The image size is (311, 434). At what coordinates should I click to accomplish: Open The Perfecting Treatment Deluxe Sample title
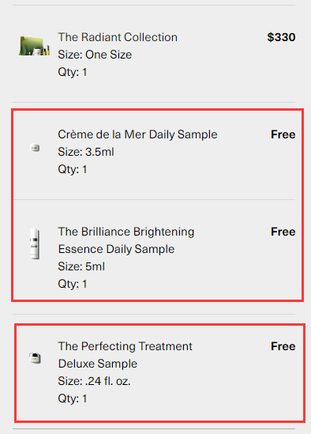click(125, 355)
